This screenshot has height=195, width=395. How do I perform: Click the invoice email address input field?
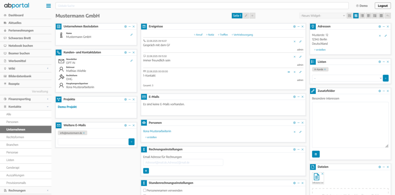tap(183, 163)
